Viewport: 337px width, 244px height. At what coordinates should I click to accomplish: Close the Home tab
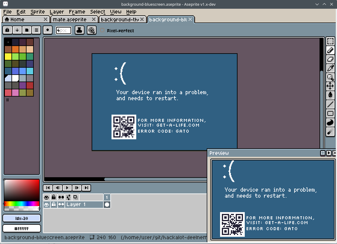45,19
